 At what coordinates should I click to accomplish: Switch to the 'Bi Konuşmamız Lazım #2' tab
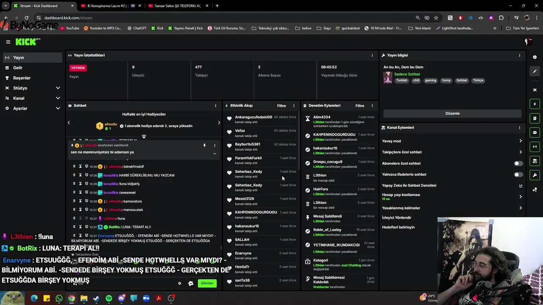(x=111, y=6)
